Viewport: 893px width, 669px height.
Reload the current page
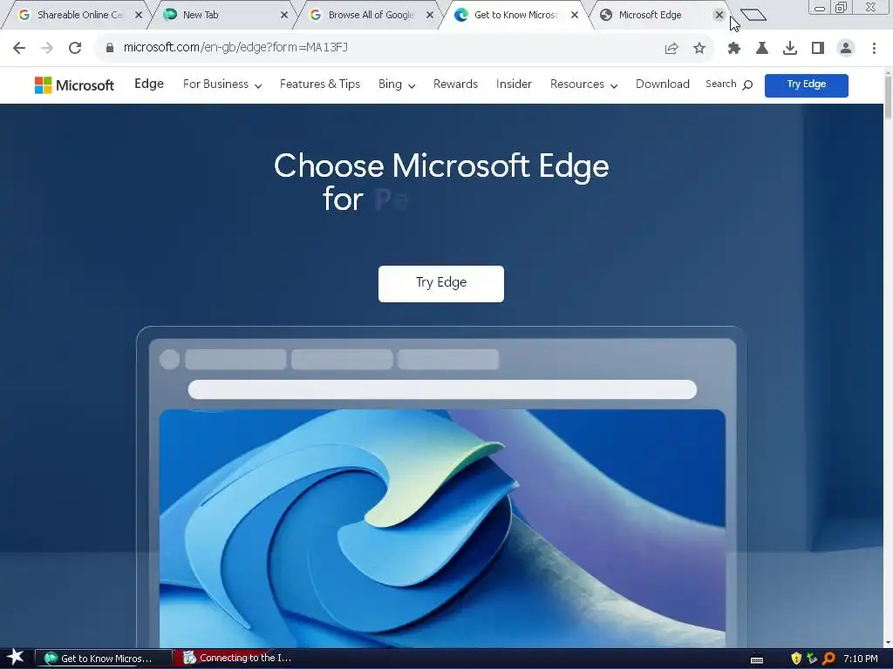(75, 48)
